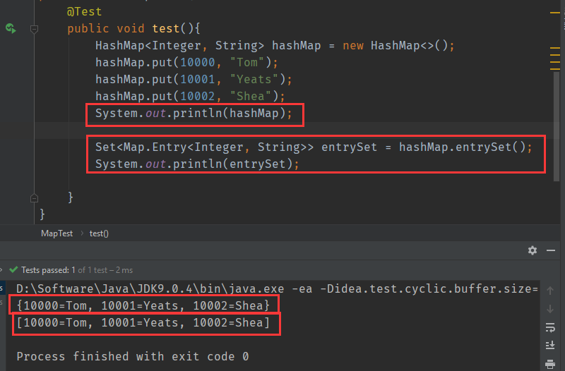565x371 pixels.
Task: Click square-bracket entrySet output line
Action: point(143,322)
